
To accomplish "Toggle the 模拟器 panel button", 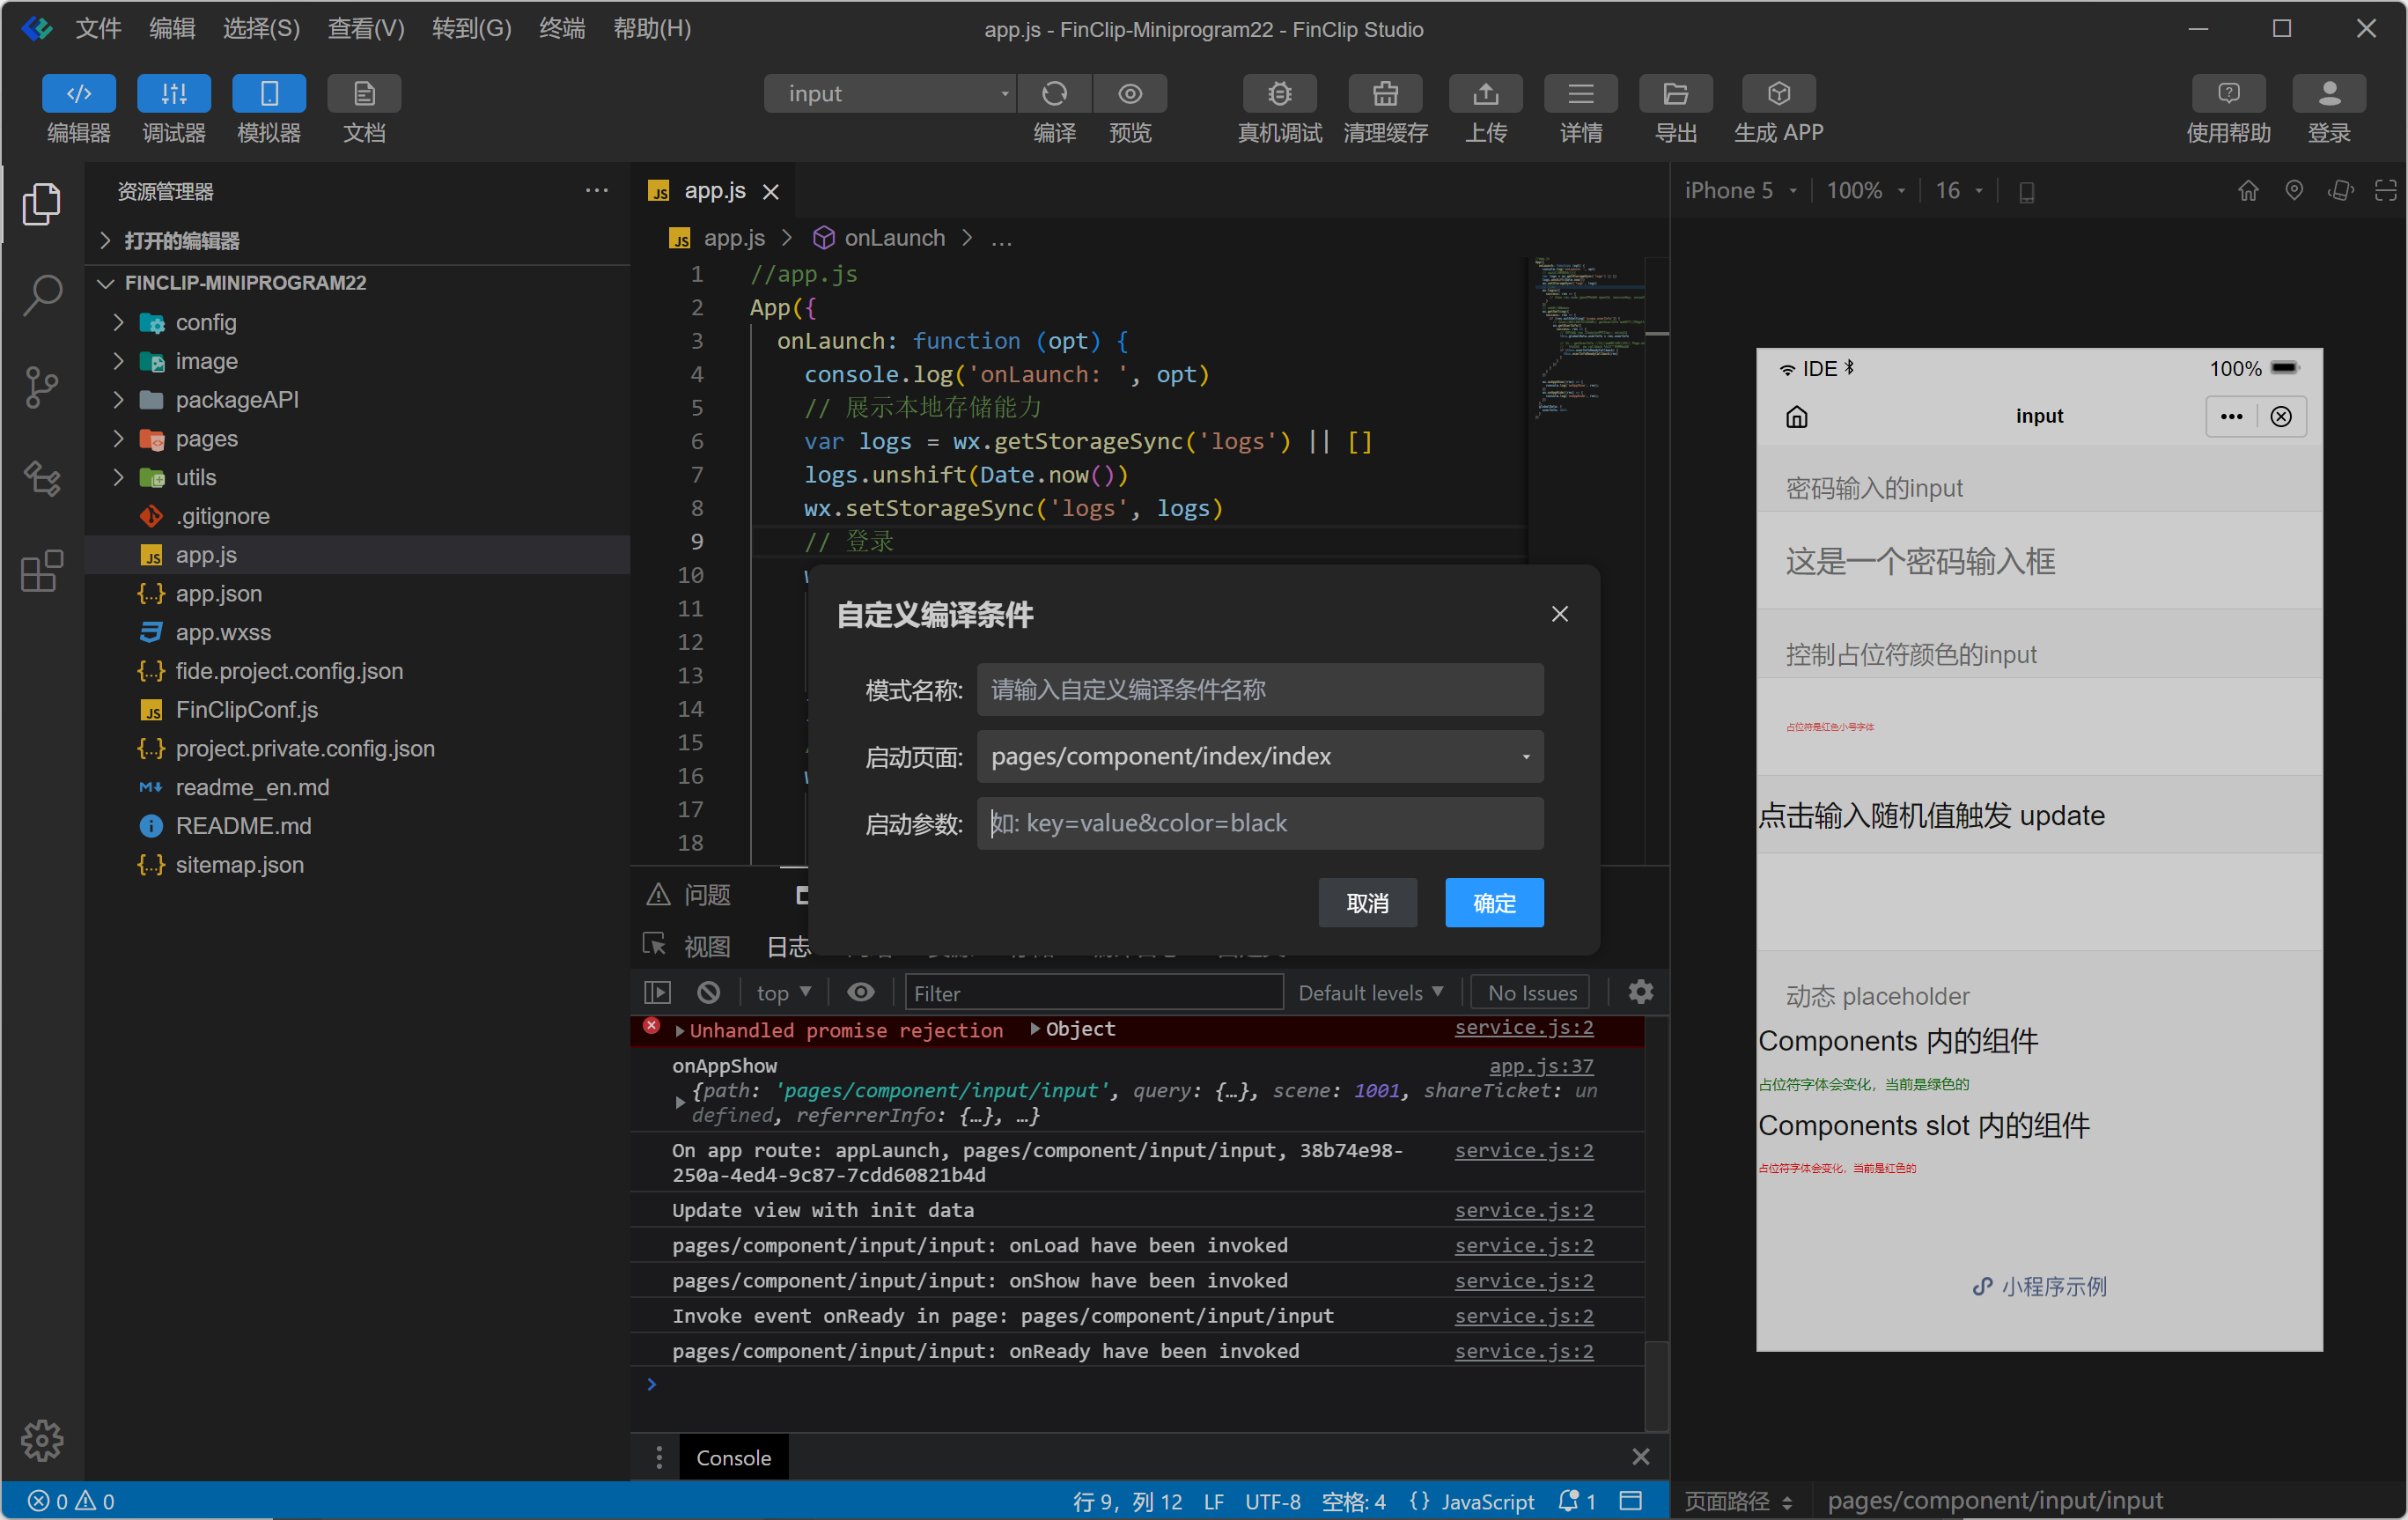I will click(268, 94).
